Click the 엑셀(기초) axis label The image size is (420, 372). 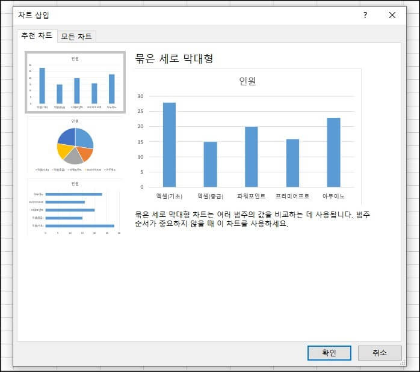[x=169, y=196]
